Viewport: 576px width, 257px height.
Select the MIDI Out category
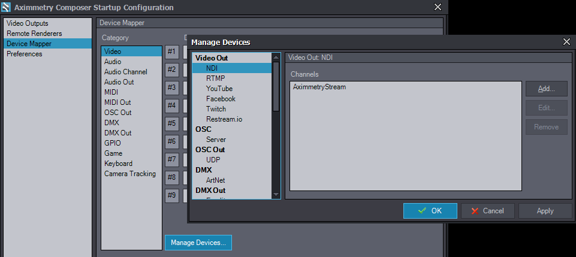(131, 102)
